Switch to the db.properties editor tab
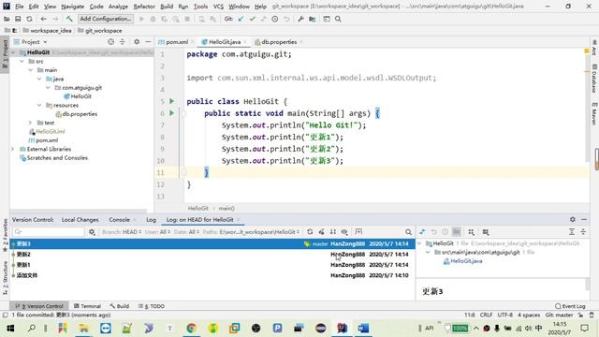599x337 pixels. (x=279, y=42)
